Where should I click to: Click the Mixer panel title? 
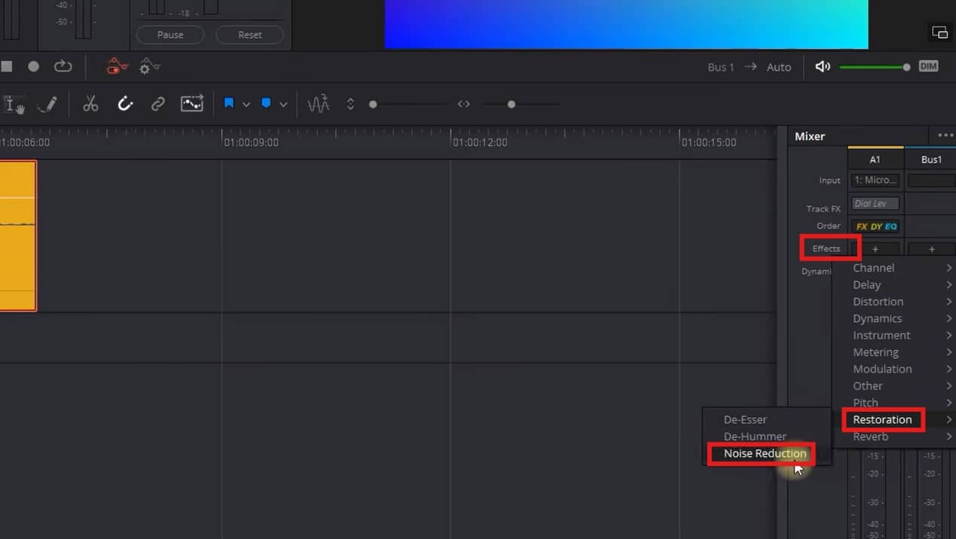click(x=810, y=136)
